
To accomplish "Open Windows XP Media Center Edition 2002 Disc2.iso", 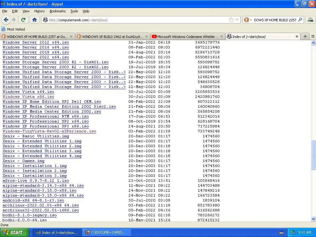I will click(59, 106).
